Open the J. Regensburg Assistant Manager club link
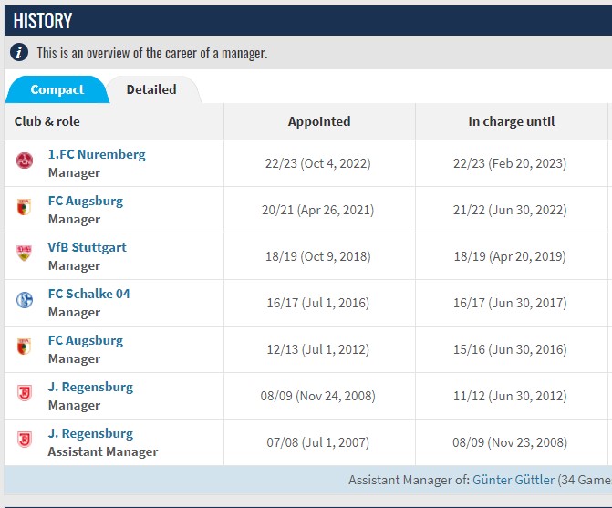The image size is (612, 508). point(90,433)
